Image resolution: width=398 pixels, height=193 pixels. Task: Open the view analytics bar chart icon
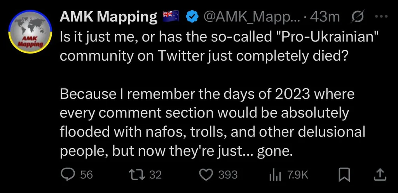[x=275, y=175]
